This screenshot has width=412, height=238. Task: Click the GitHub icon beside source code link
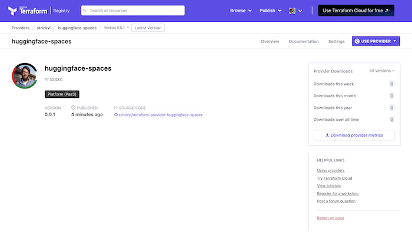click(x=115, y=115)
